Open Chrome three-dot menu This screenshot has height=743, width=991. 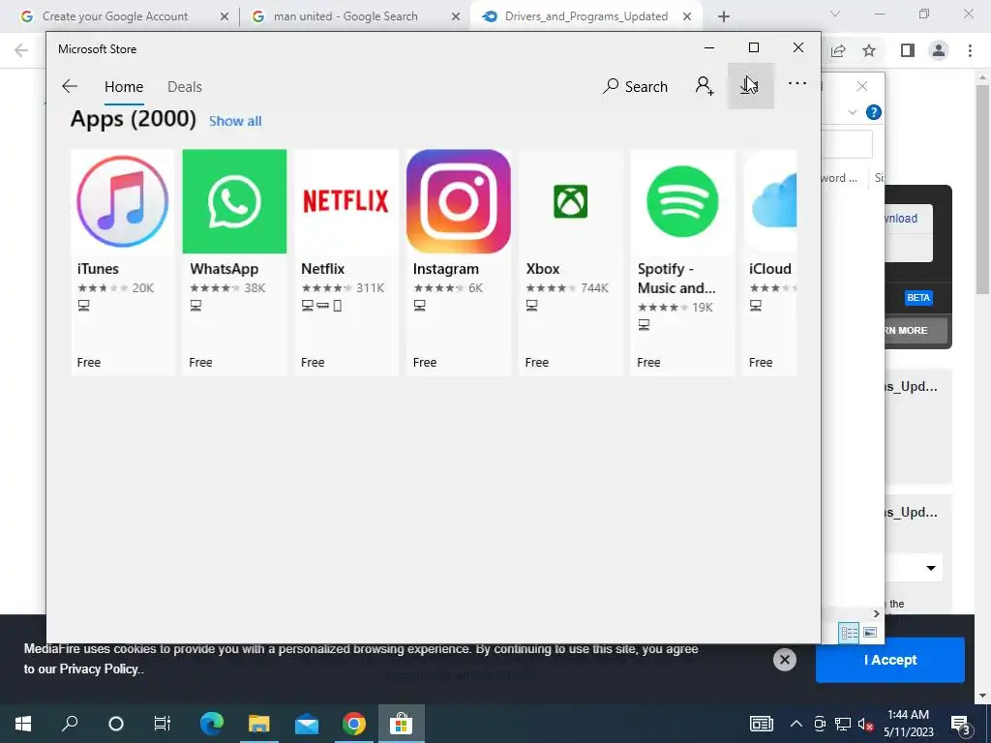[970, 50]
